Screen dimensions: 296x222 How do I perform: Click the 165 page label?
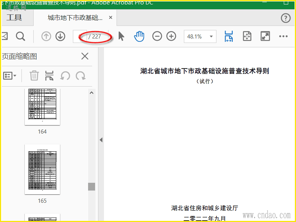pyautogui.click(x=42, y=201)
